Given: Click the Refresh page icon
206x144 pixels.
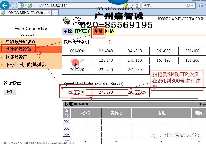Looking at the screenshot, I should 137,5.
